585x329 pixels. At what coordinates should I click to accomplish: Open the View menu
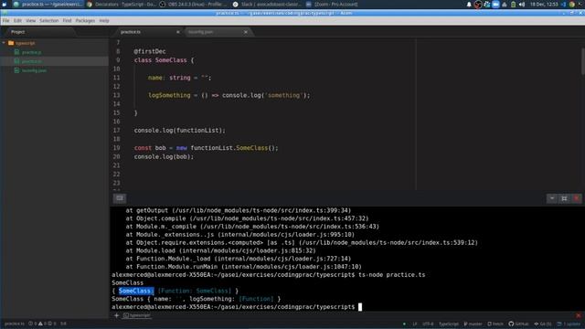coord(30,21)
